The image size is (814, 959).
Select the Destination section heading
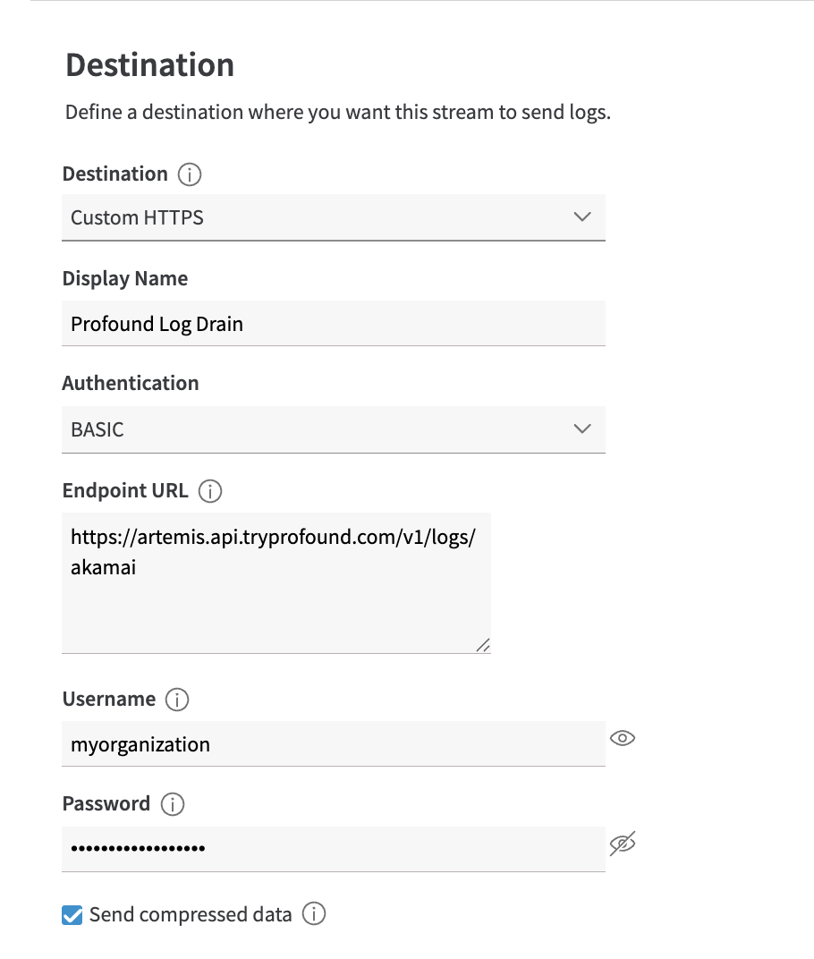pyautogui.click(x=148, y=64)
